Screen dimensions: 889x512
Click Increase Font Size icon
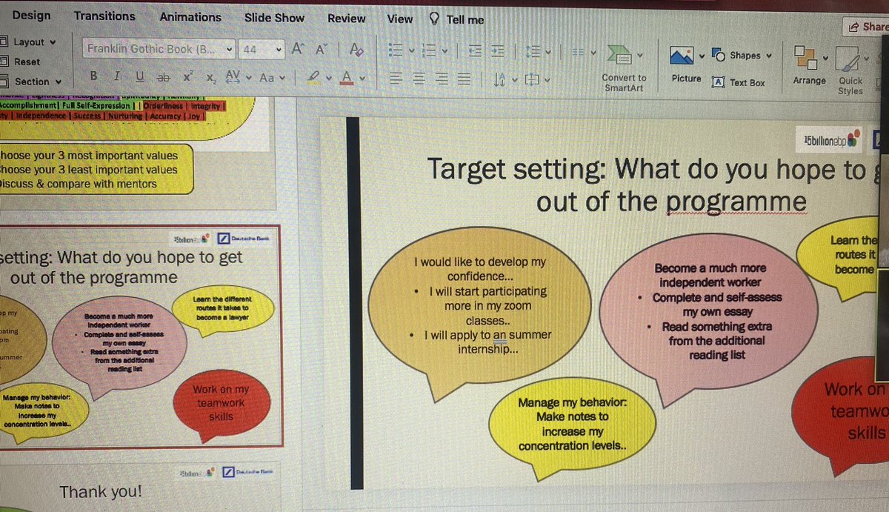(x=298, y=50)
